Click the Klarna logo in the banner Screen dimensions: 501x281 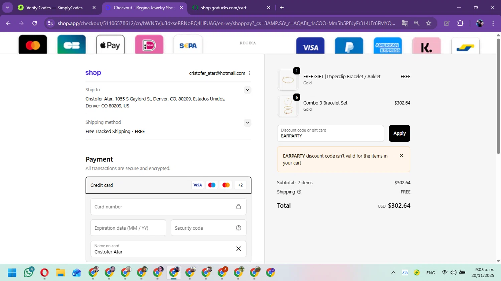click(x=427, y=46)
